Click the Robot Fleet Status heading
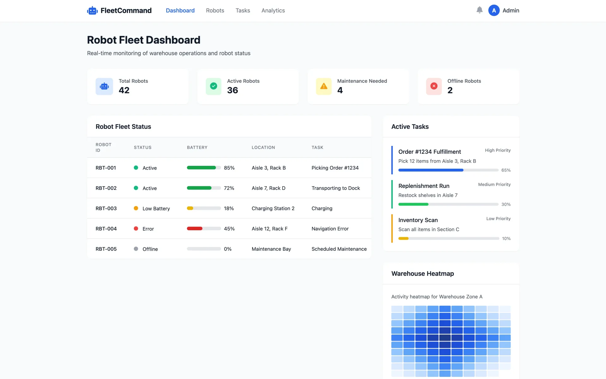Viewport: 606px width, 379px height. (123, 127)
